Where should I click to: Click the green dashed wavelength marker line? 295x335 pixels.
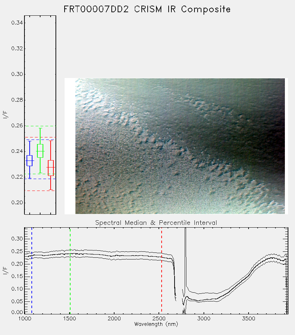tap(70, 270)
